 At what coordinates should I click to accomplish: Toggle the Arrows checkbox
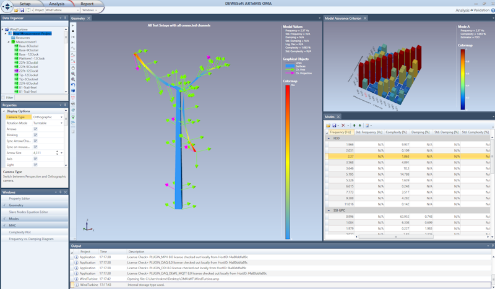click(x=35, y=129)
